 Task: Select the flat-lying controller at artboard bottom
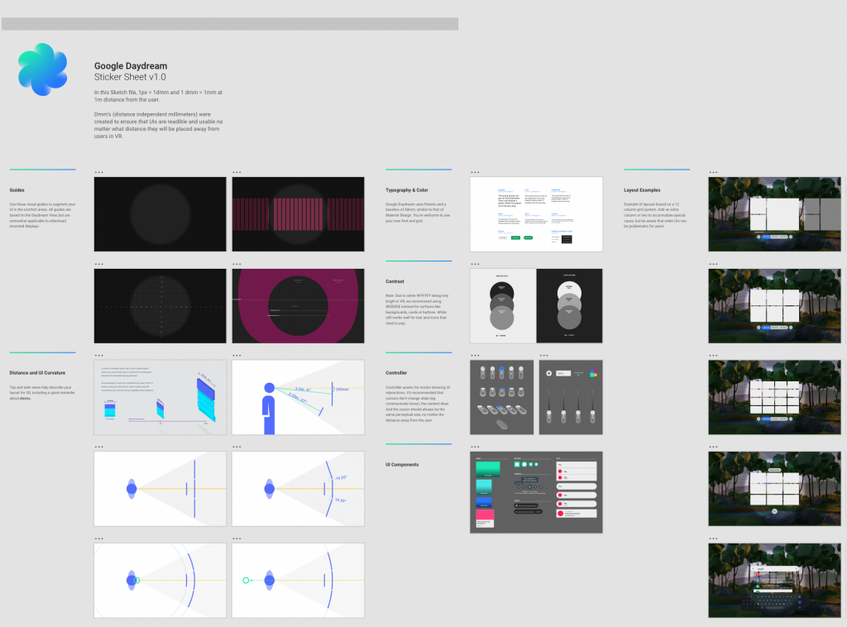(500, 424)
